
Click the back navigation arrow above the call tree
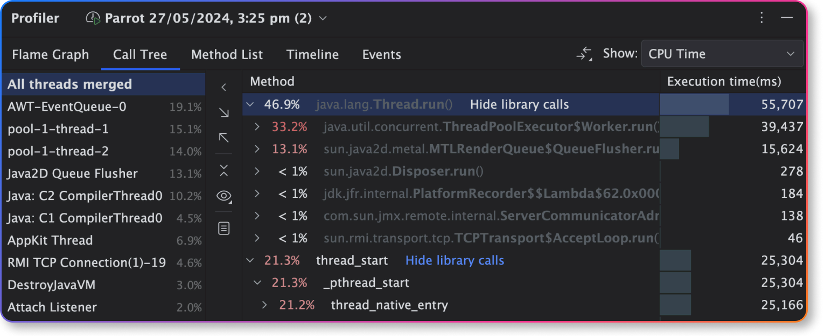[223, 86]
